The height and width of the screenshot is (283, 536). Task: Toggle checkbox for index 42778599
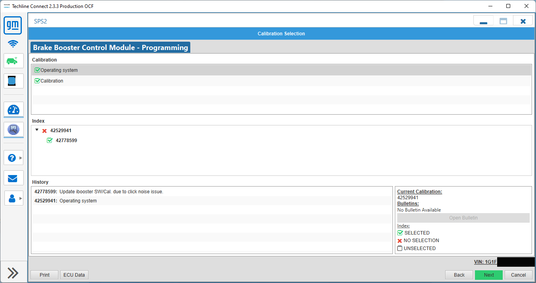[50, 140]
